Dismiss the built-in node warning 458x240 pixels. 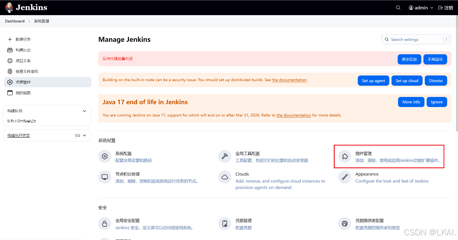pyautogui.click(x=436, y=81)
